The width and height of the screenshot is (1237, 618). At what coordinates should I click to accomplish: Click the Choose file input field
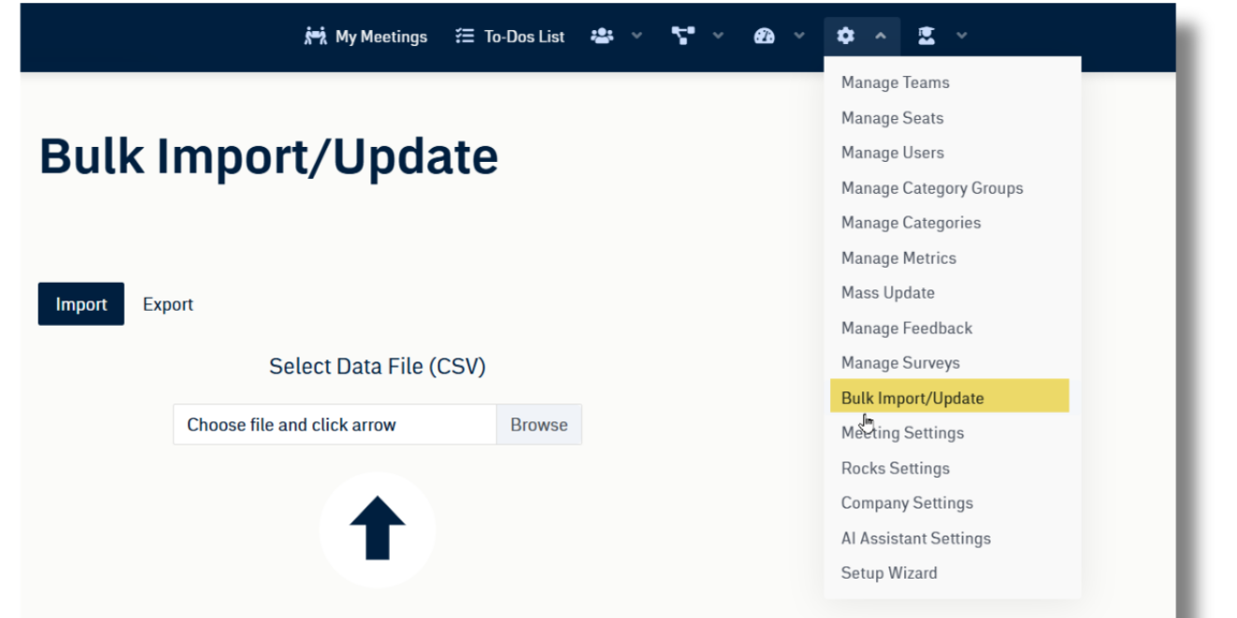(x=335, y=425)
